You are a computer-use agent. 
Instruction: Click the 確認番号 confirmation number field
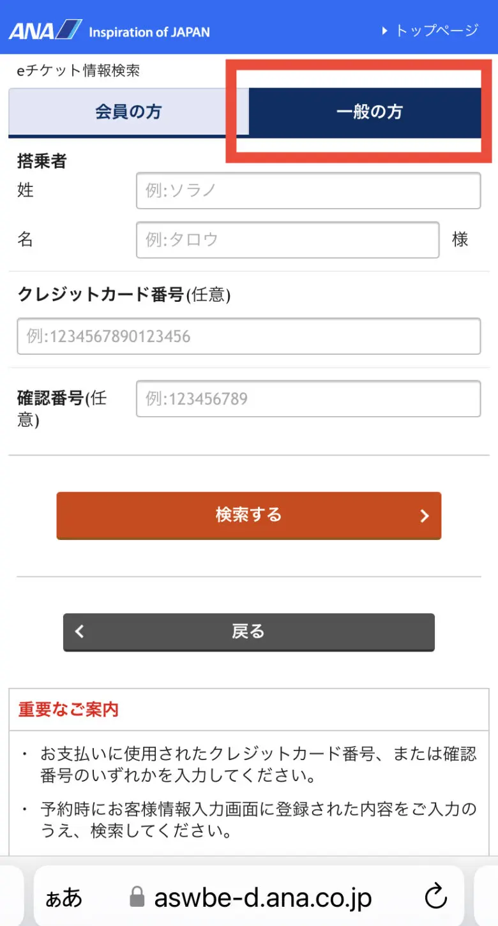click(308, 398)
